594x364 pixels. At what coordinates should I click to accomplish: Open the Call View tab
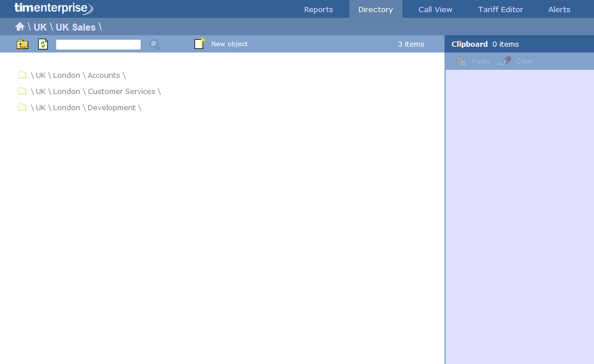[435, 9]
